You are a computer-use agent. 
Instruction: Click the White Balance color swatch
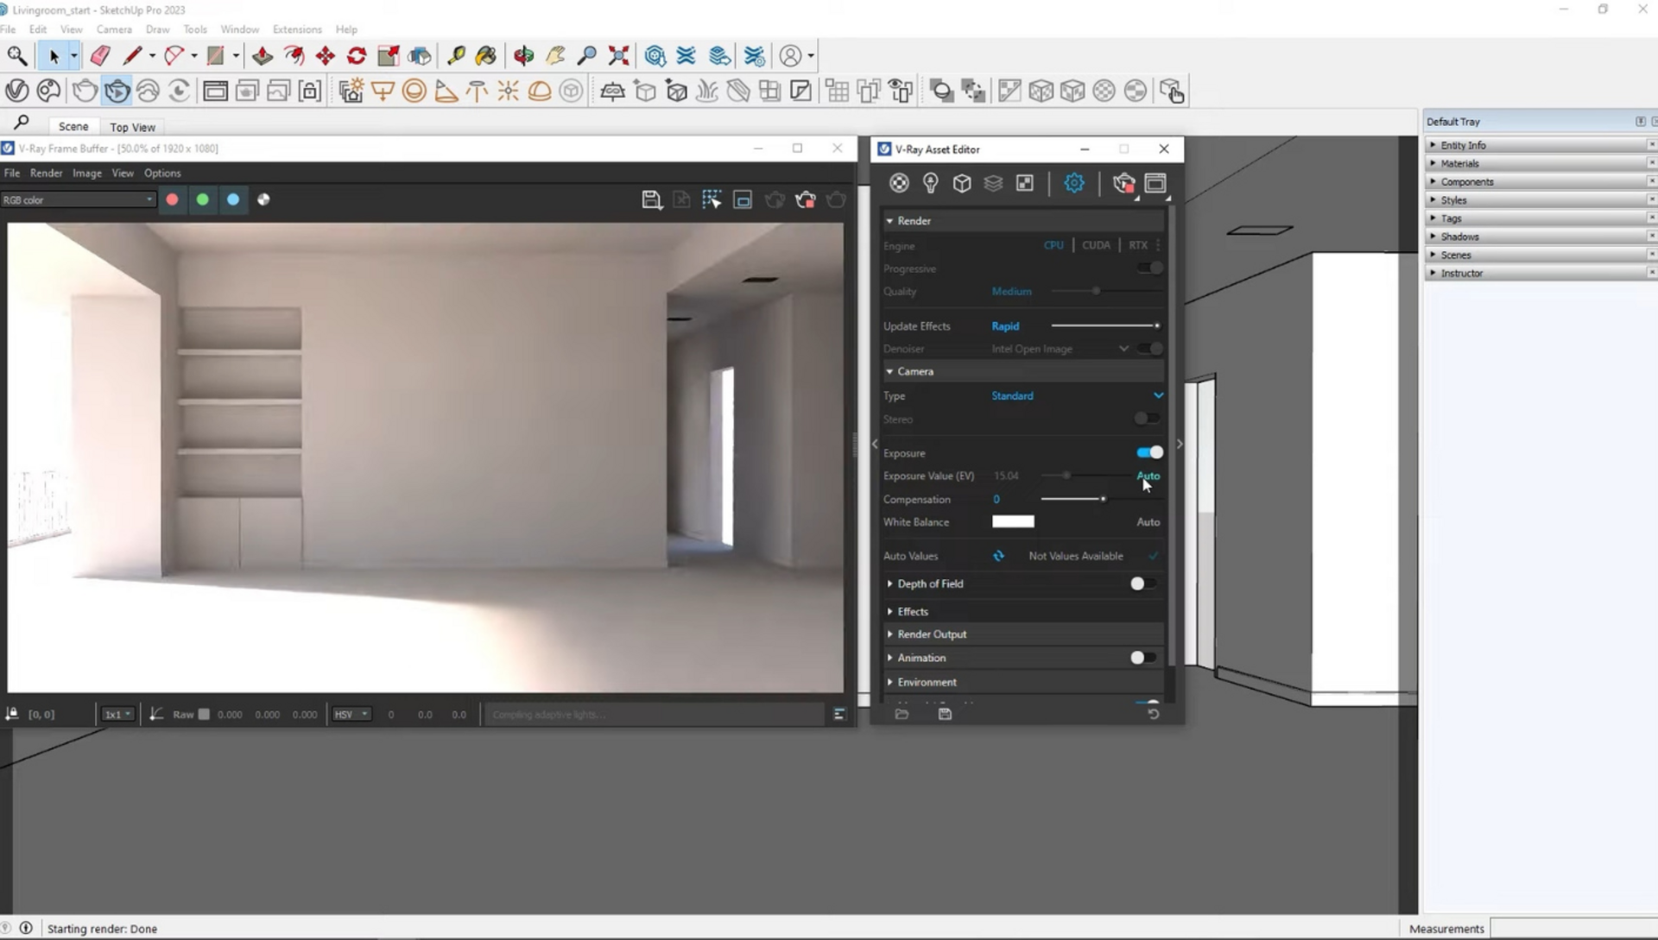1014,521
